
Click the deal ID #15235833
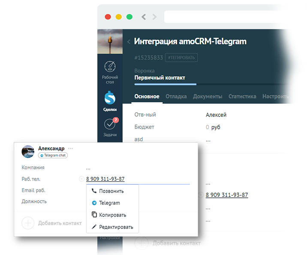149,58
